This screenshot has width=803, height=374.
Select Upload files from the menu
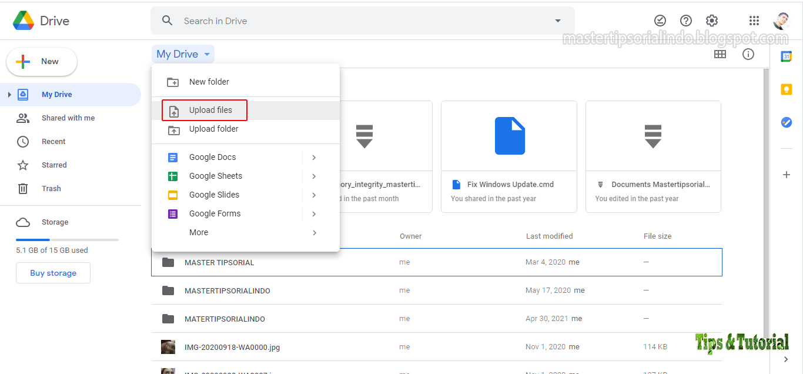click(x=204, y=110)
